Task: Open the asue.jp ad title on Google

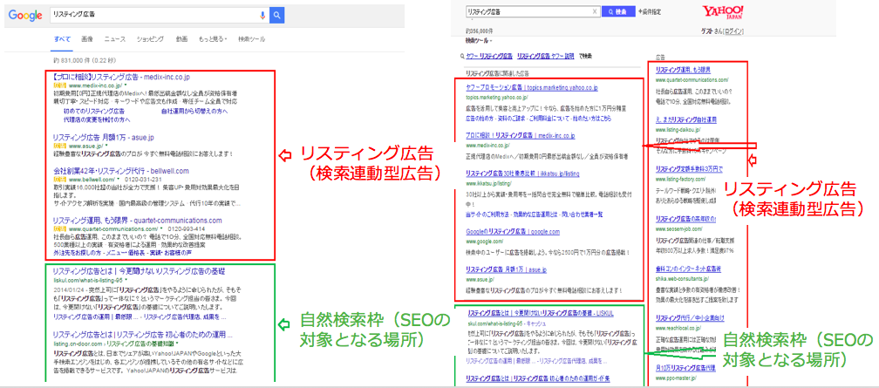Action: coord(103,137)
